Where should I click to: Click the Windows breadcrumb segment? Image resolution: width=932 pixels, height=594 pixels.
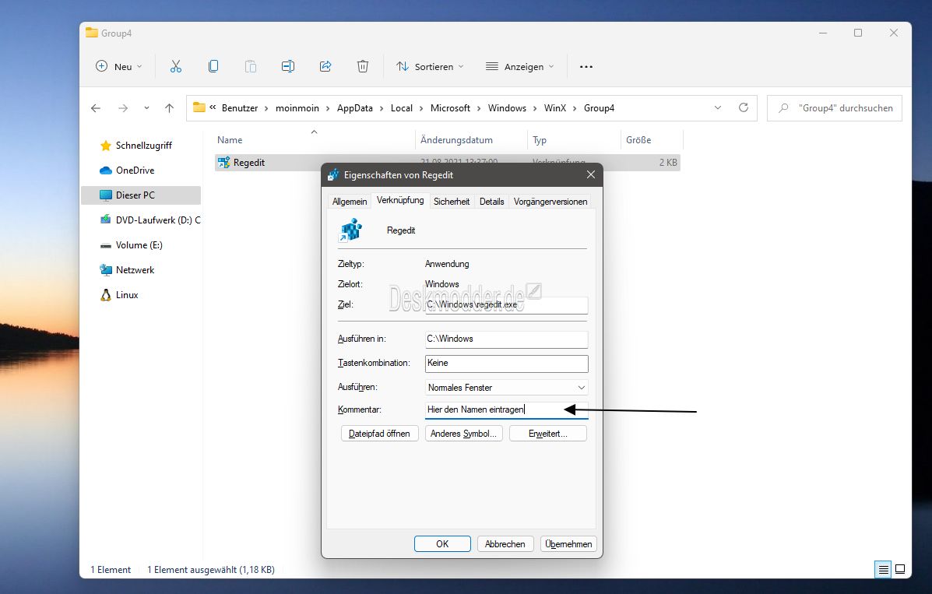pos(507,108)
